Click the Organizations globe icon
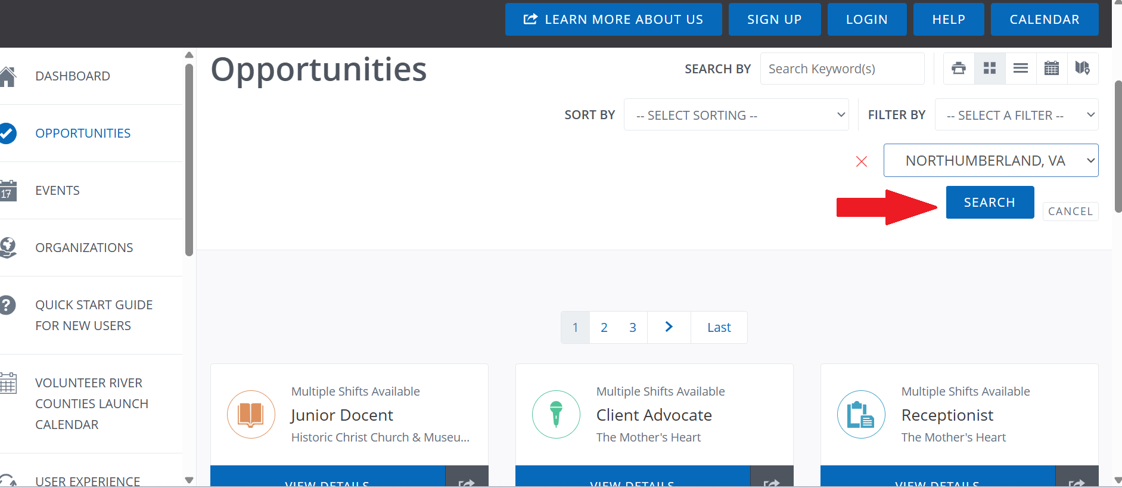Screen dimensions: 1122x488 point(8,247)
